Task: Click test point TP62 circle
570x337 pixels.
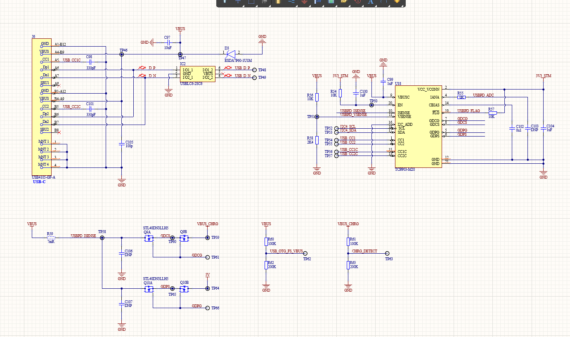Action: (305, 254)
